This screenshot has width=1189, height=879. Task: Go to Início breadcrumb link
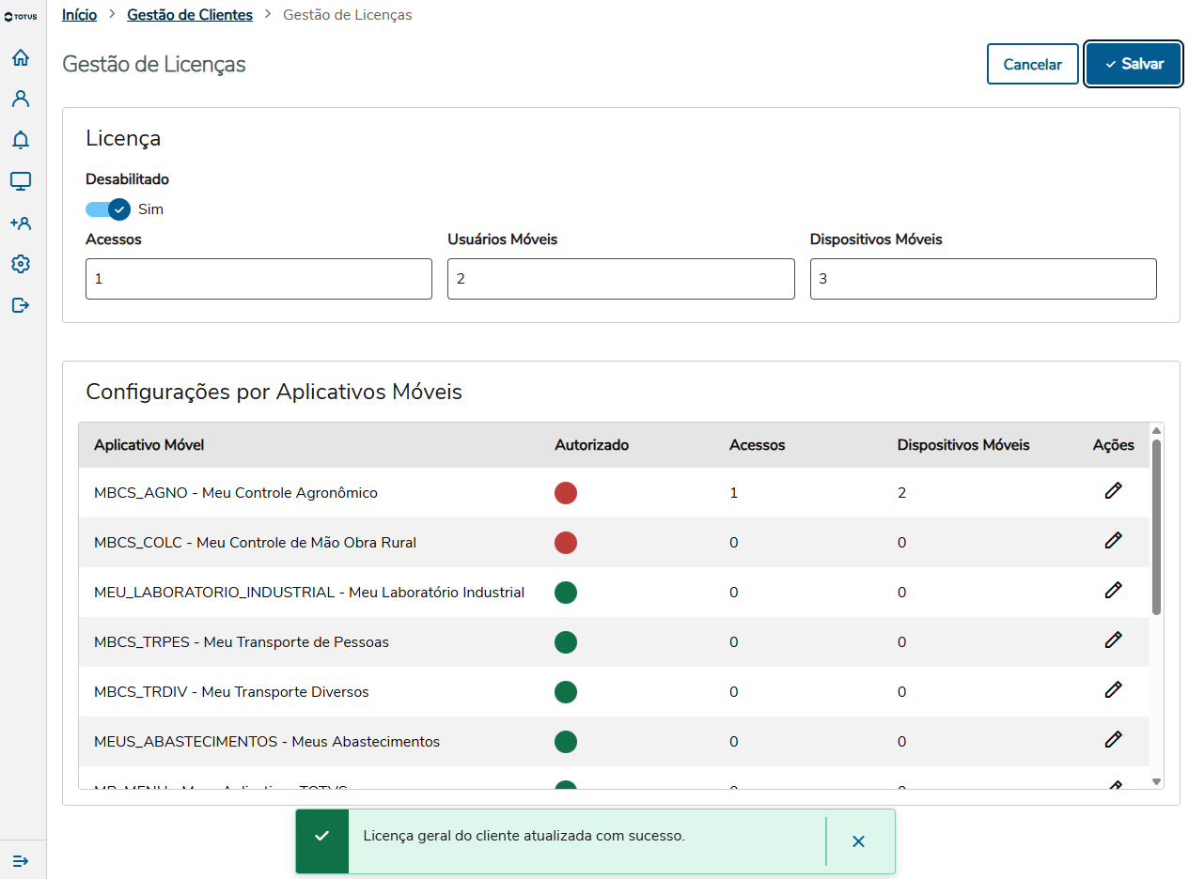click(79, 15)
